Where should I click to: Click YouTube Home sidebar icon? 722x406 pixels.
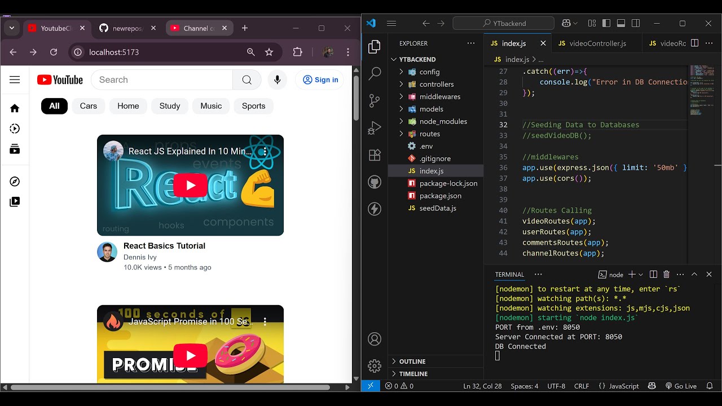[15, 108]
